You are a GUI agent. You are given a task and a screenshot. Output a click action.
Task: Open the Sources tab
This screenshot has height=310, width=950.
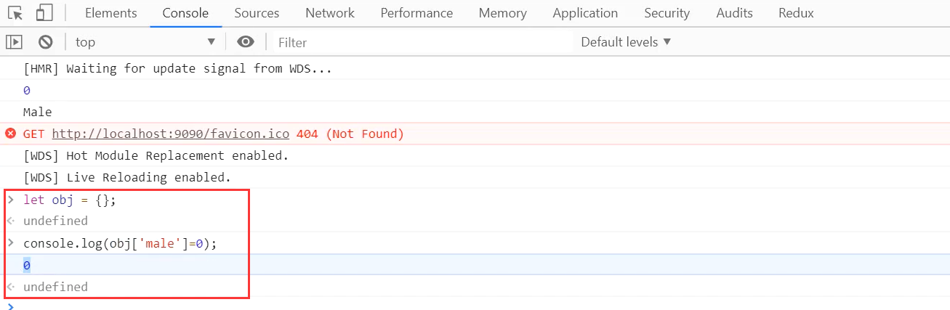pyautogui.click(x=257, y=13)
